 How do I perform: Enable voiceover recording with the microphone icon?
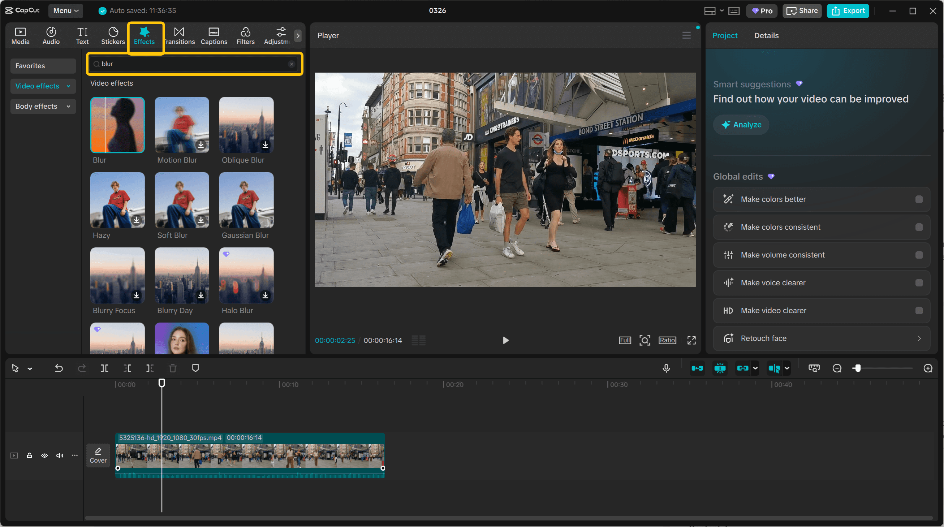coord(666,368)
